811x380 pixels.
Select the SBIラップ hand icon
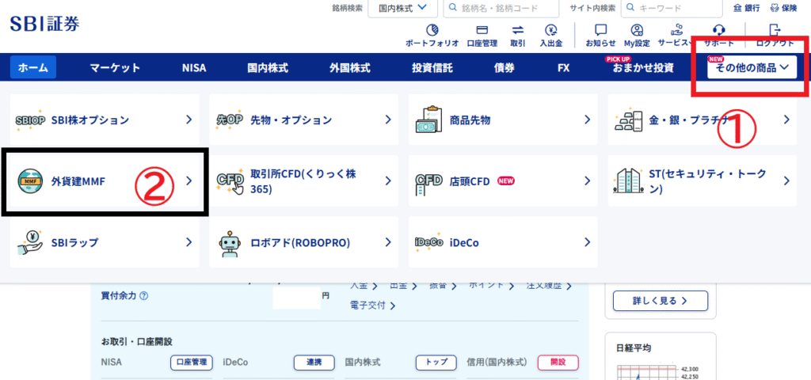[x=30, y=242]
